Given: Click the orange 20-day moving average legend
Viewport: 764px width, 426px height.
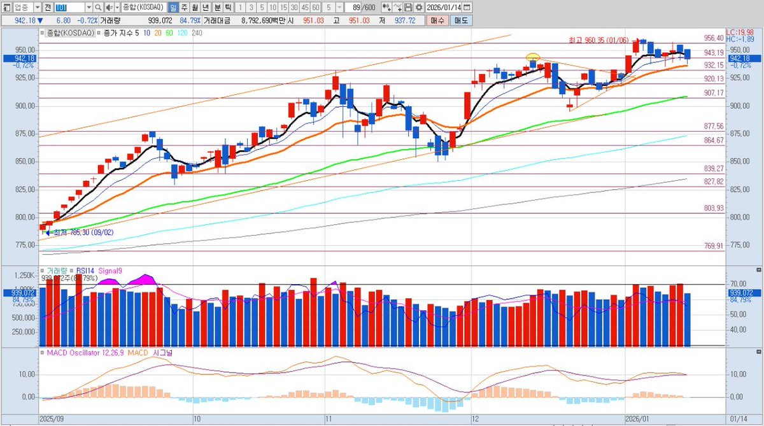Looking at the screenshot, I should [x=158, y=33].
